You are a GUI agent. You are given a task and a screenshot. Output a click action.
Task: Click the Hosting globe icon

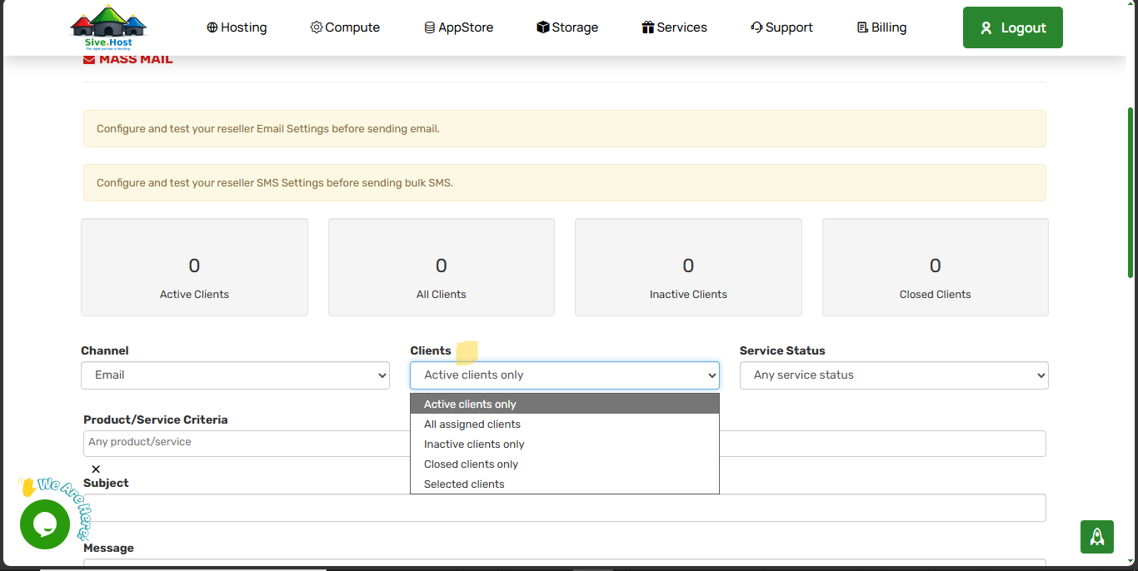pos(212,27)
